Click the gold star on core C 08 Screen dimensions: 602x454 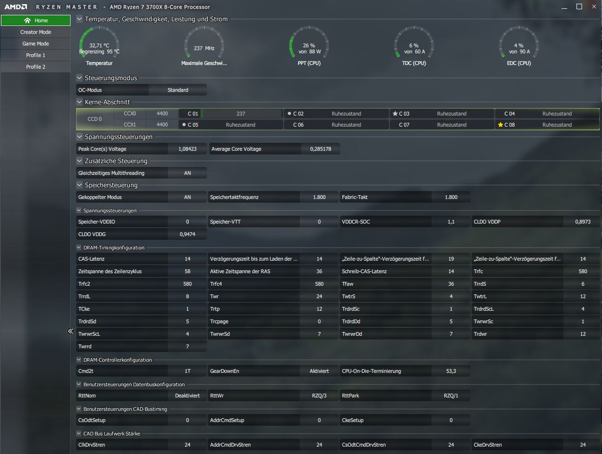(500, 125)
